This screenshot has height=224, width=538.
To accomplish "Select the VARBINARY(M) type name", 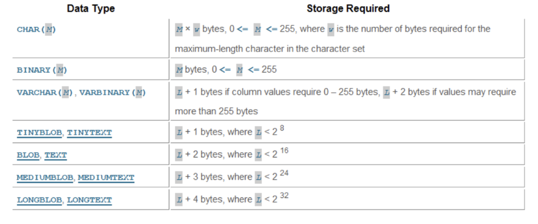I will [112, 92].
